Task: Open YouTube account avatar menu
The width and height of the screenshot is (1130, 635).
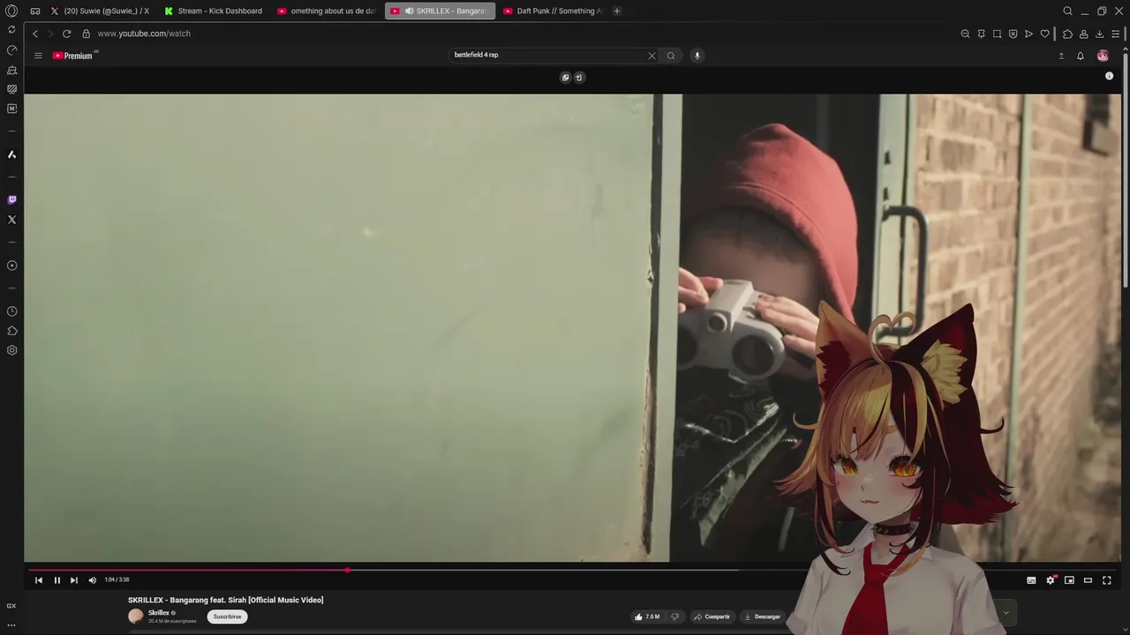Action: point(1103,56)
